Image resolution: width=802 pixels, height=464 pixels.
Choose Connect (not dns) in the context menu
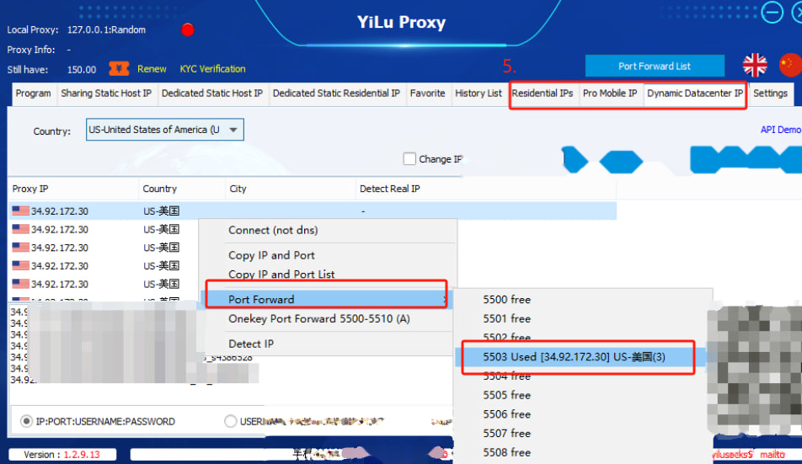[x=273, y=231]
